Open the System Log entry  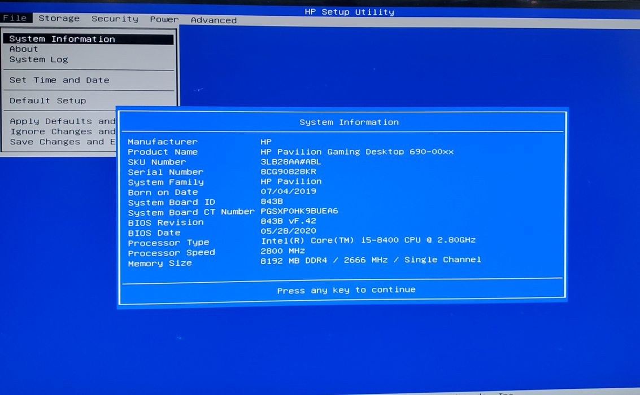[x=39, y=59]
